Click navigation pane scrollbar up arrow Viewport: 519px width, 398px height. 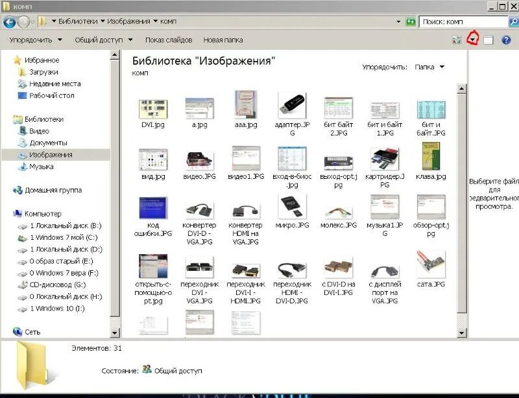(x=115, y=54)
